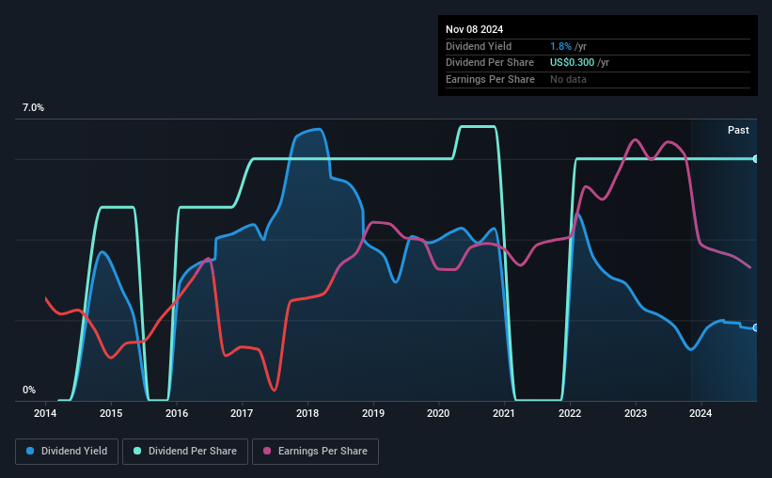Image resolution: width=772 pixels, height=478 pixels.
Task: Click the 2014 x-axis label
Action: pyautogui.click(x=45, y=413)
